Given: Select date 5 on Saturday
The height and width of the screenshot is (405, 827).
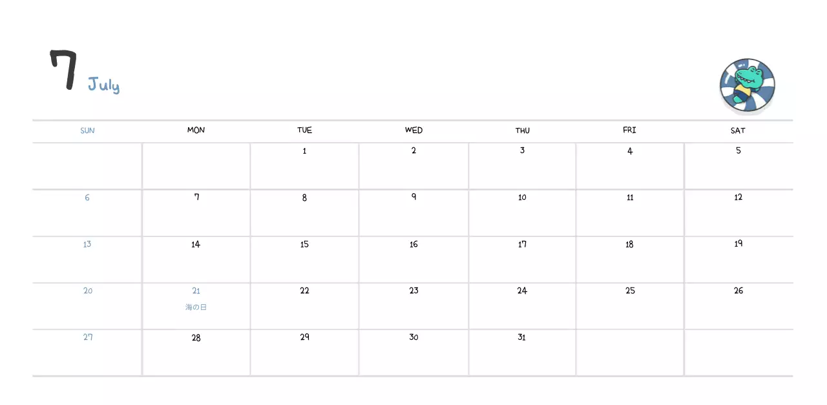Looking at the screenshot, I should point(738,151).
